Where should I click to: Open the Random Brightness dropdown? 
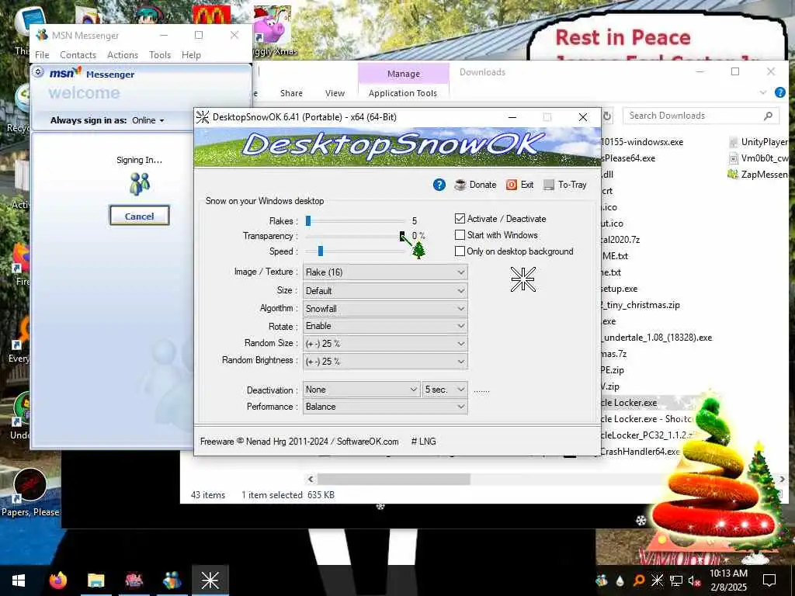click(385, 362)
